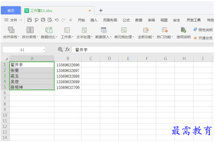Select column B header

pos(68,58)
